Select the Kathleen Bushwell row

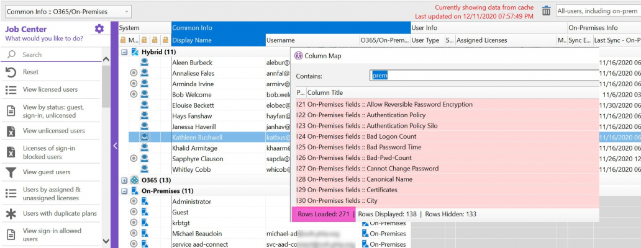(209, 137)
